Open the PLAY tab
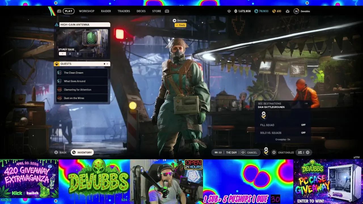 pos(69,11)
